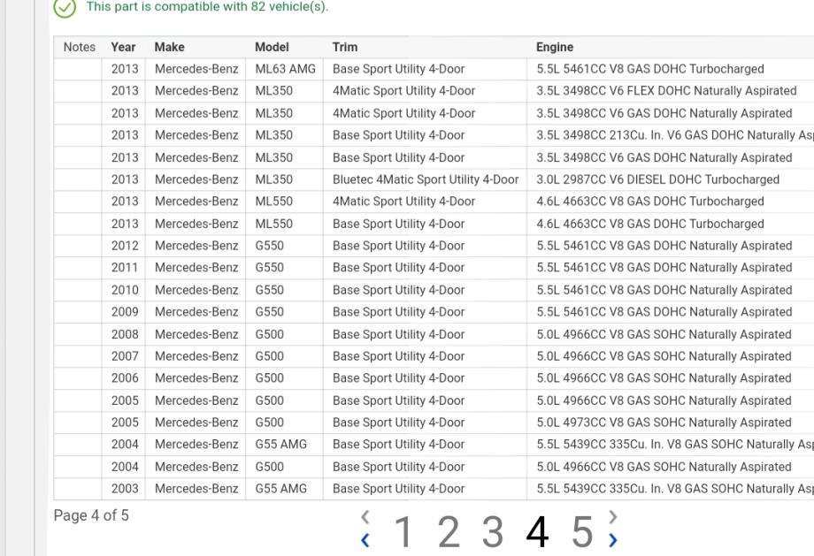This screenshot has height=556, width=814.
Task: Click the blue previous-page chevron
Action: tap(365, 540)
